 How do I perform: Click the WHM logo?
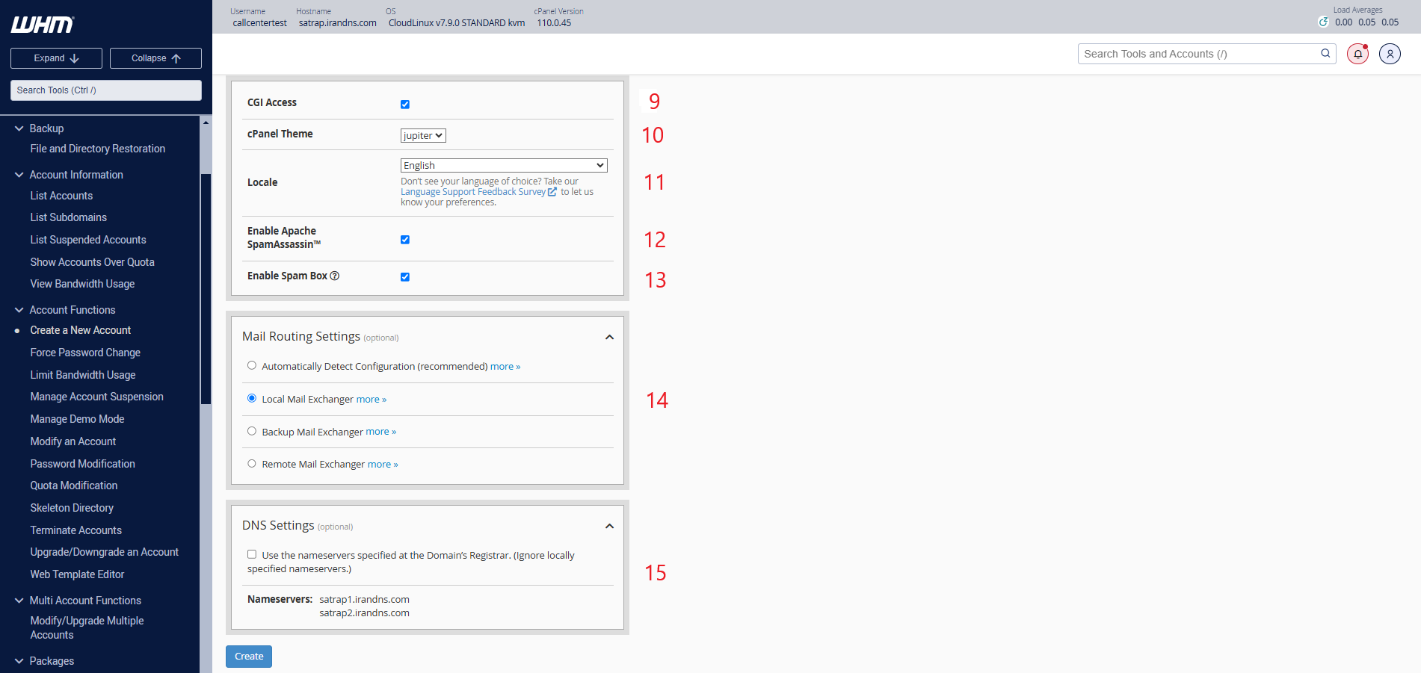(43, 25)
